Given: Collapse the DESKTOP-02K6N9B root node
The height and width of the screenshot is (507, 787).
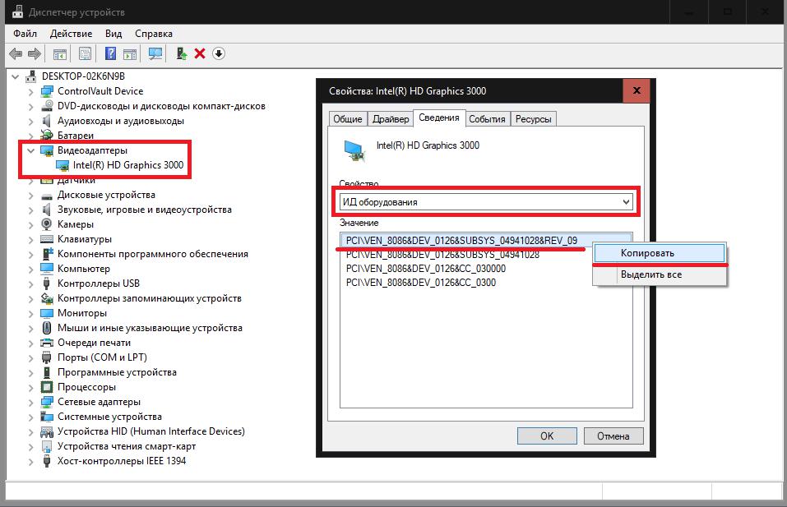Looking at the screenshot, I should click(x=16, y=76).
